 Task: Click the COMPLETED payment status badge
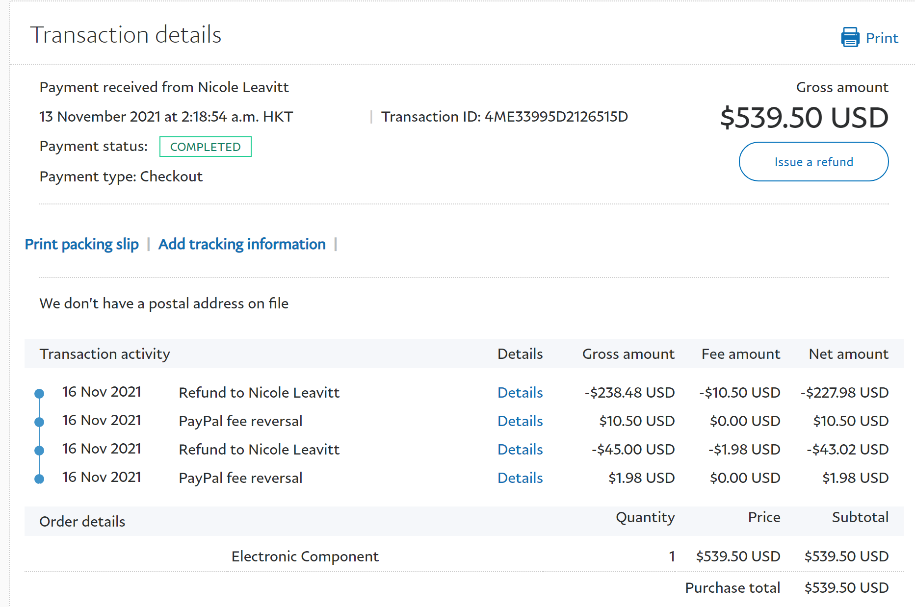click(205, 147)
